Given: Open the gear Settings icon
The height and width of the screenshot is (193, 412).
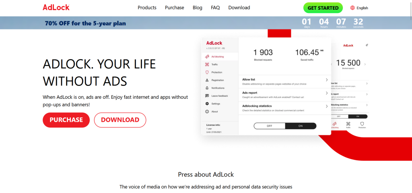Looking at the screenshot, I should [x=207, y=104].
